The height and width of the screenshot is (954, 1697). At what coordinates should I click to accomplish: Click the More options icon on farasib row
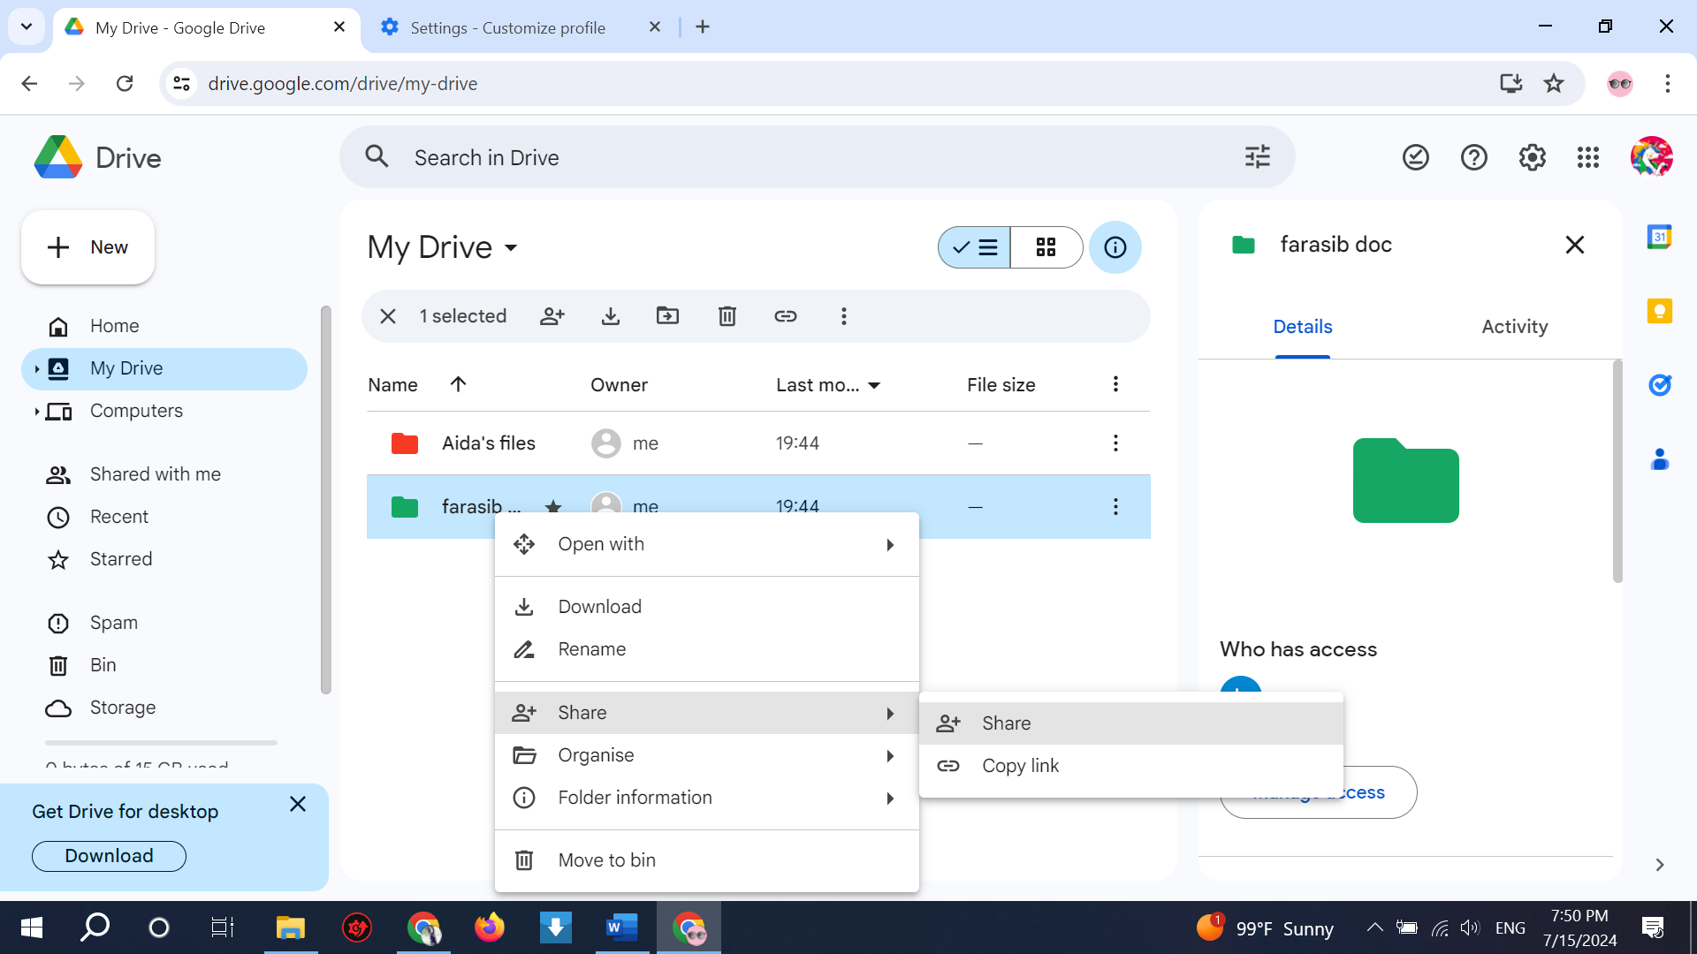1115,505
